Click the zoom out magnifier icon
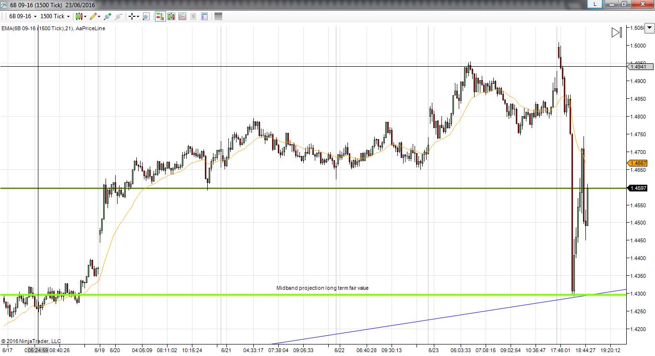The image size is (655, 356). [x=118, y=16]
